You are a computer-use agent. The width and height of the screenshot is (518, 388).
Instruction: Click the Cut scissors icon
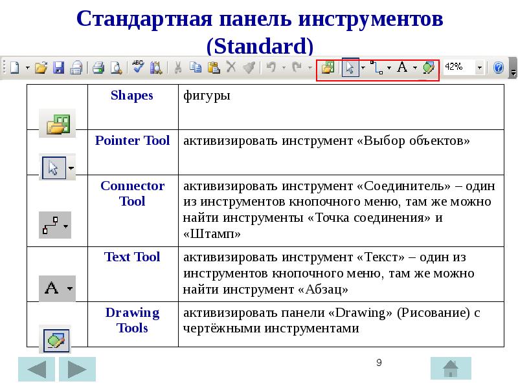tap(177, 68)
